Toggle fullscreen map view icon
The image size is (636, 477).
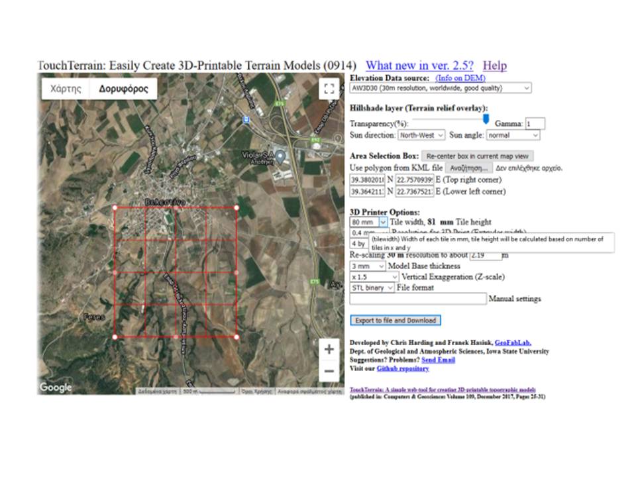[x=329, y=89]
